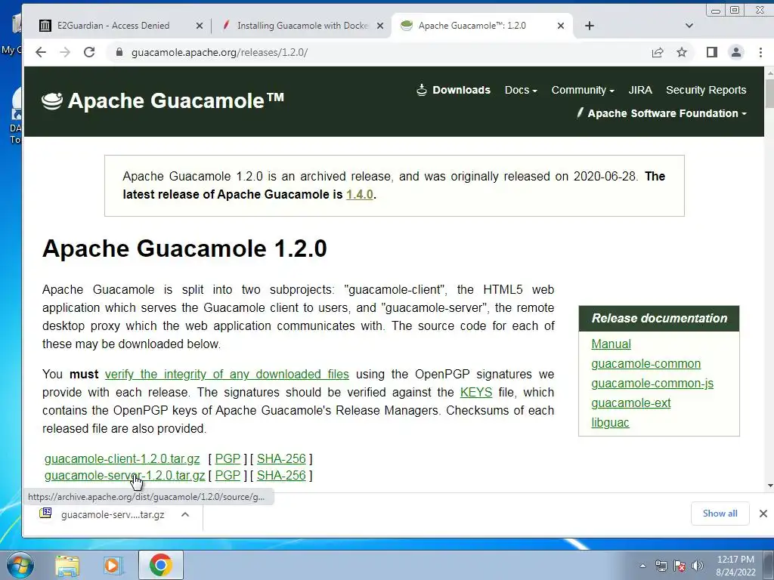Open the Action Center flag icon
Screen dimensions: 774x580
tap(680, 566)
